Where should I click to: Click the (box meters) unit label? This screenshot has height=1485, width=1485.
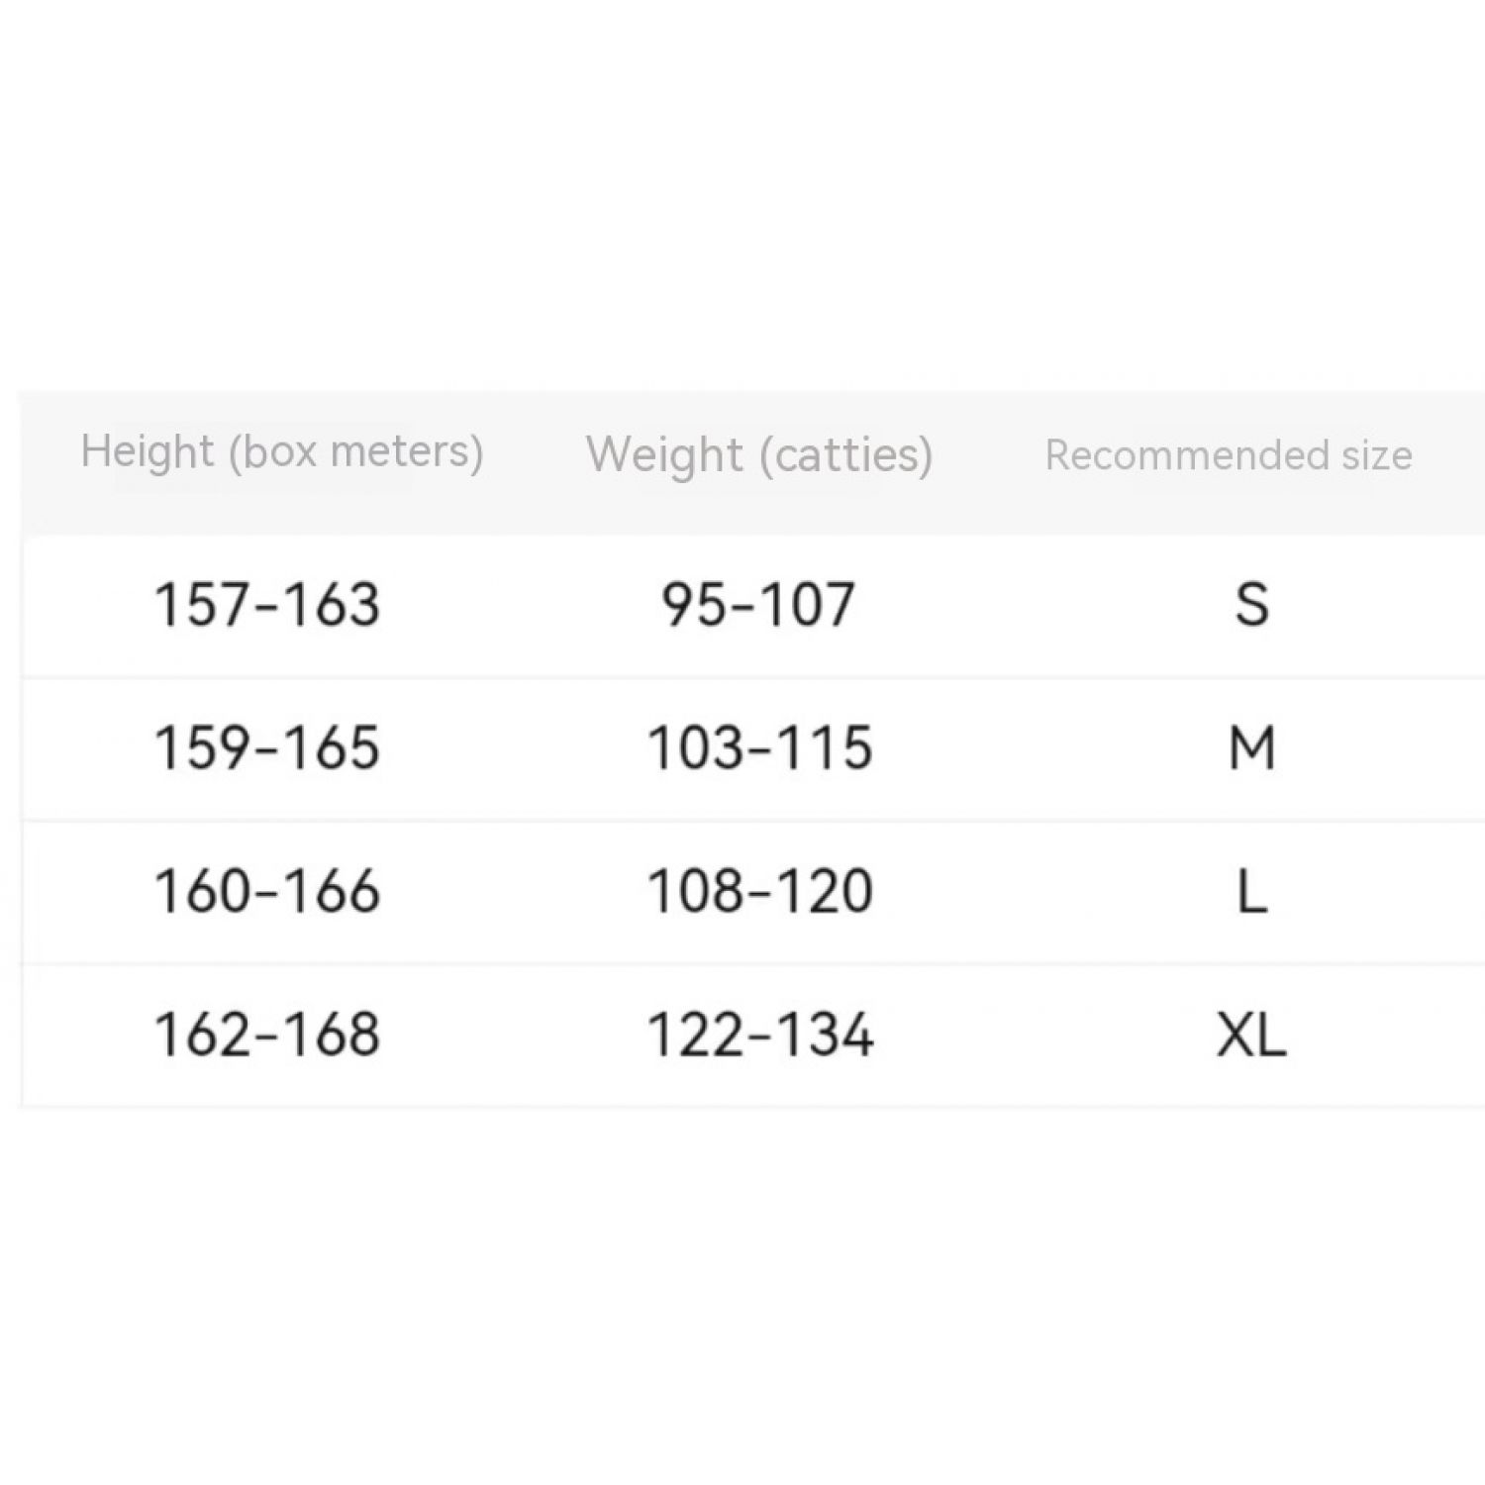355,451
